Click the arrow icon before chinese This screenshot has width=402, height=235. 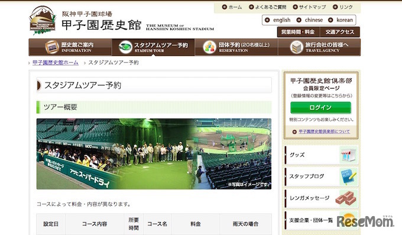click(x=299, y=20)
